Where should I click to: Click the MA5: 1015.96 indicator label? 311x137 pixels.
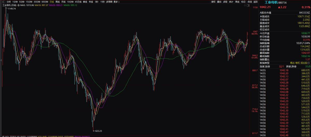(x=27, y=5)
